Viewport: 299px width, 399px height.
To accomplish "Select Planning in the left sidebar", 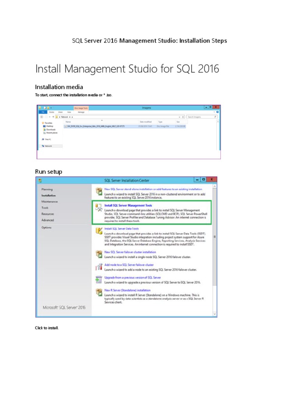I will coord(47,189).
